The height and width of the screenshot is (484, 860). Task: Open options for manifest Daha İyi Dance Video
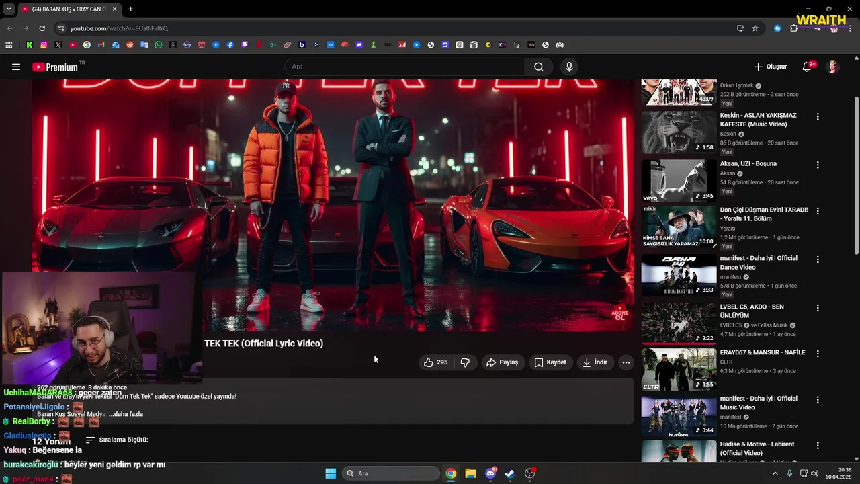(x=818, y=259)
